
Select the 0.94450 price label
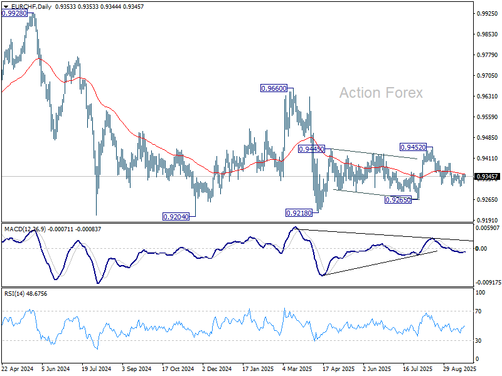pos(311,149)
